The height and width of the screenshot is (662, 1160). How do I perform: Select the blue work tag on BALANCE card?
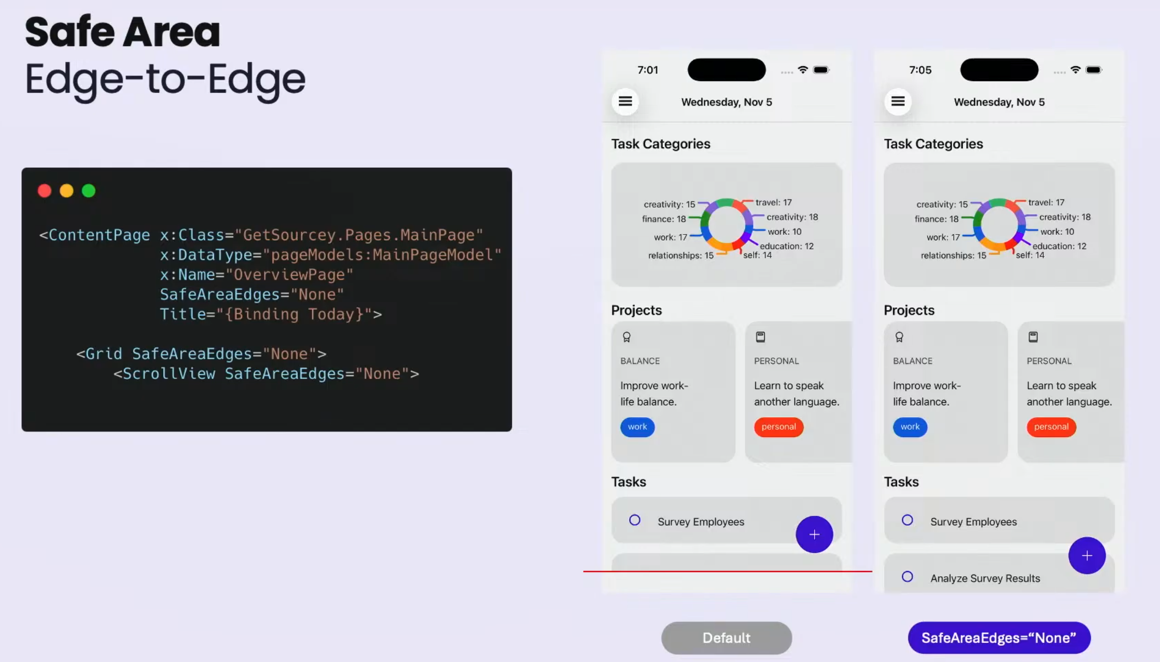pyautogui.click(x=637, y=427)
